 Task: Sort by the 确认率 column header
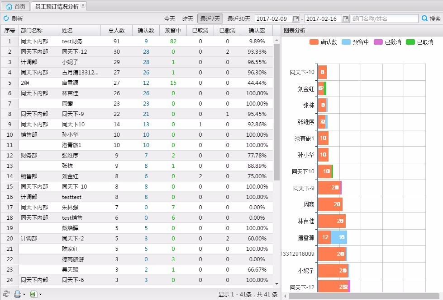[257, 31]
